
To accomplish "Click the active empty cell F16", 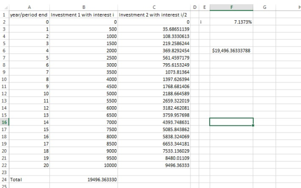I will (231, 122).
